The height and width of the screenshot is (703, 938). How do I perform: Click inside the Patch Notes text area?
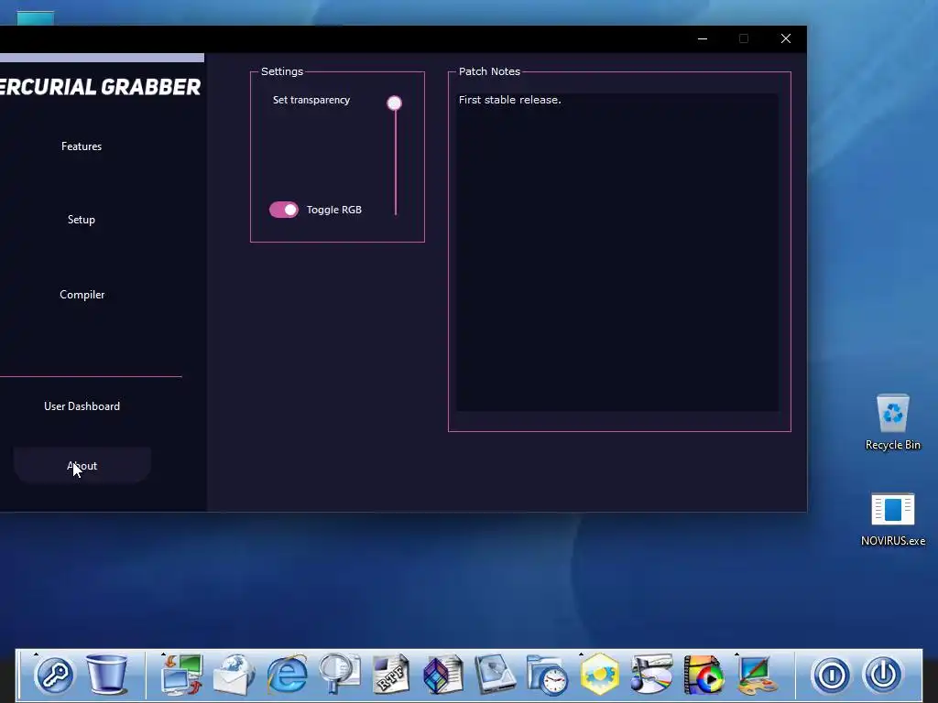[x=617, y=253]
